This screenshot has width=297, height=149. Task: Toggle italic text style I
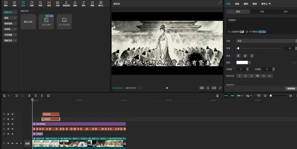point(252,56)
